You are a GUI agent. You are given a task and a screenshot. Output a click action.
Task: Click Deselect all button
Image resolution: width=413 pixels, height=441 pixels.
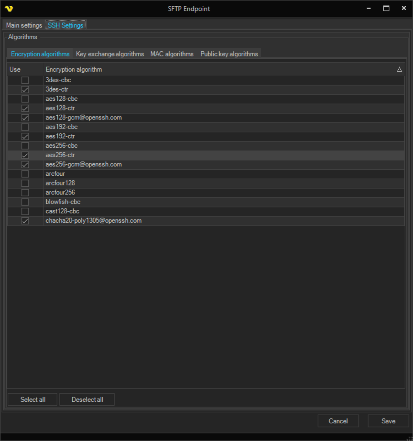tap(87, 399)
